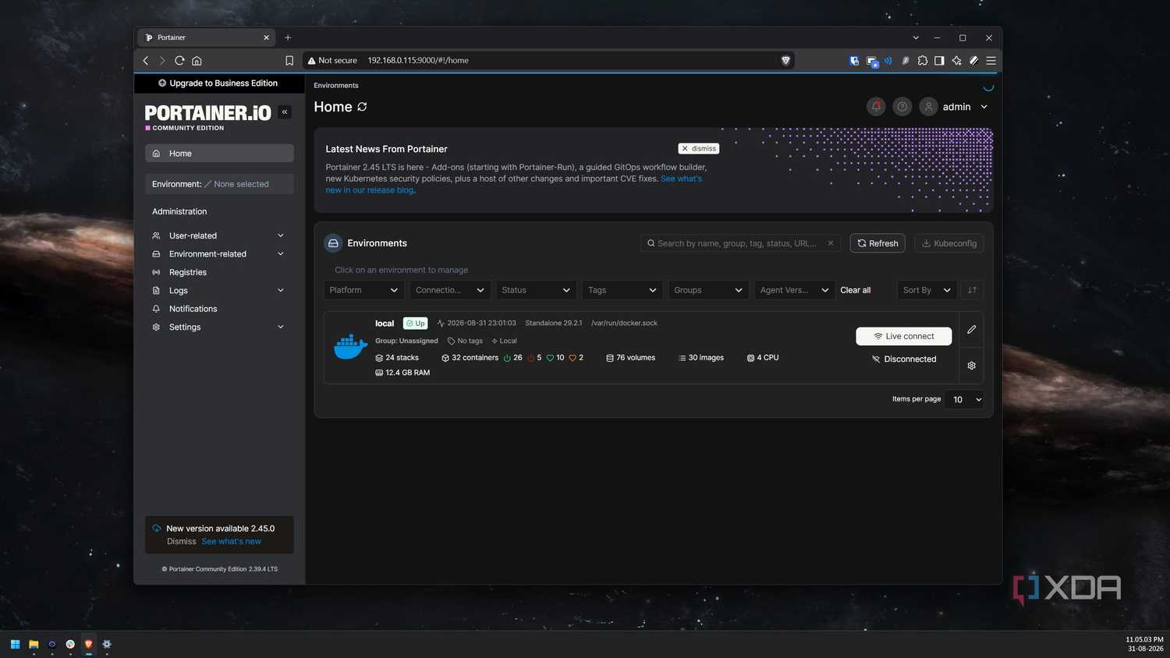Click the Environment None selected field
The width and height of the screenshot is (1170, 658).
click(x=219, y=184)
